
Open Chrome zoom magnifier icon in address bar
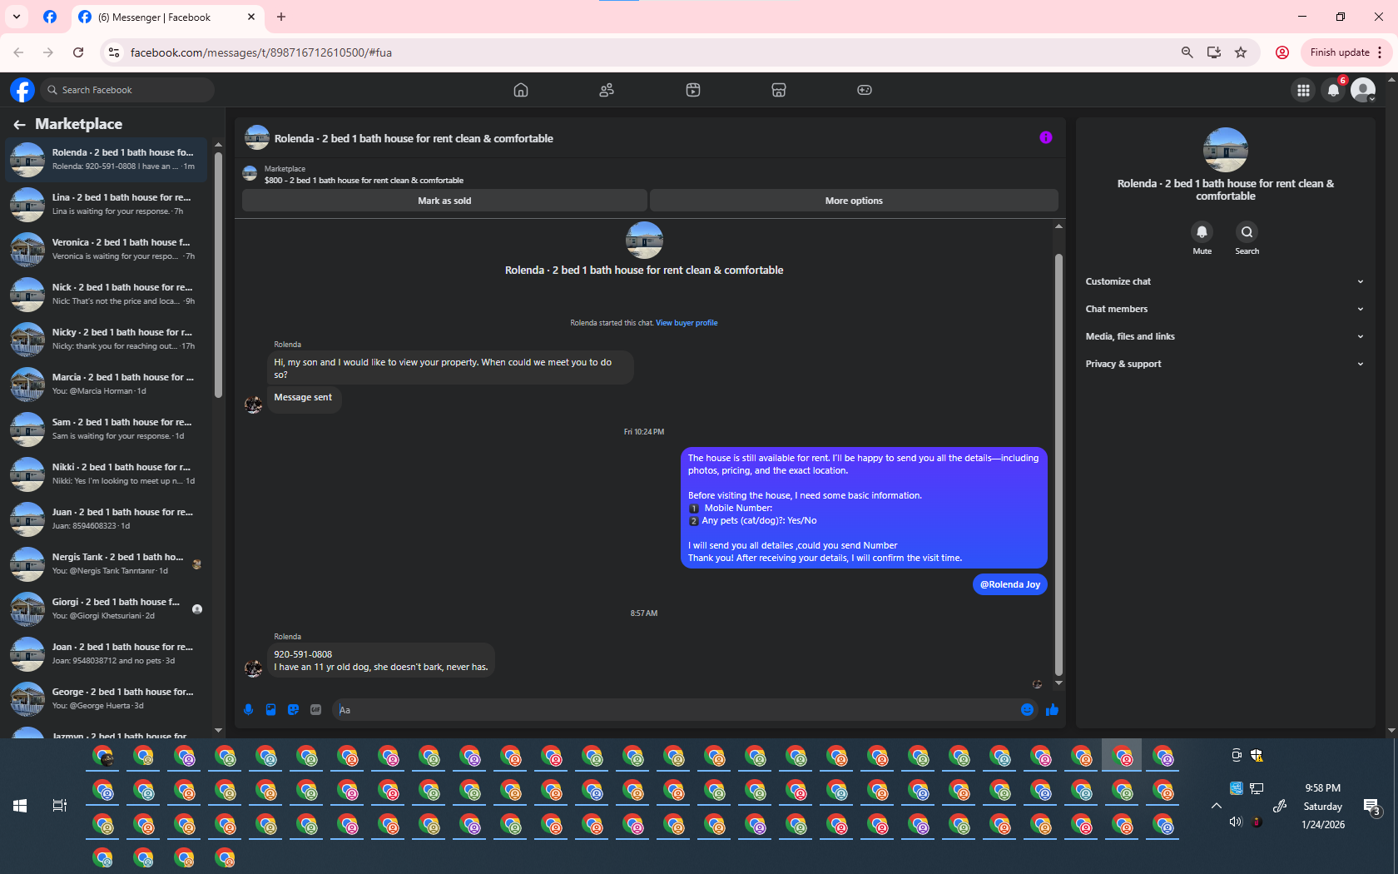point(1187,52)
